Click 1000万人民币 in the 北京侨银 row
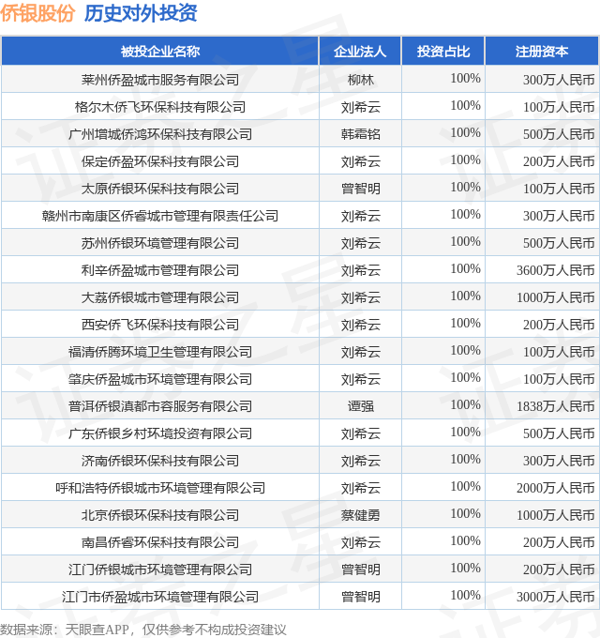 [x=555, y=515]
